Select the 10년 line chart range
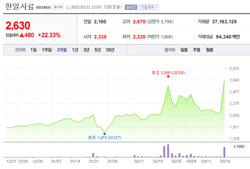 [x=110, y=50]
